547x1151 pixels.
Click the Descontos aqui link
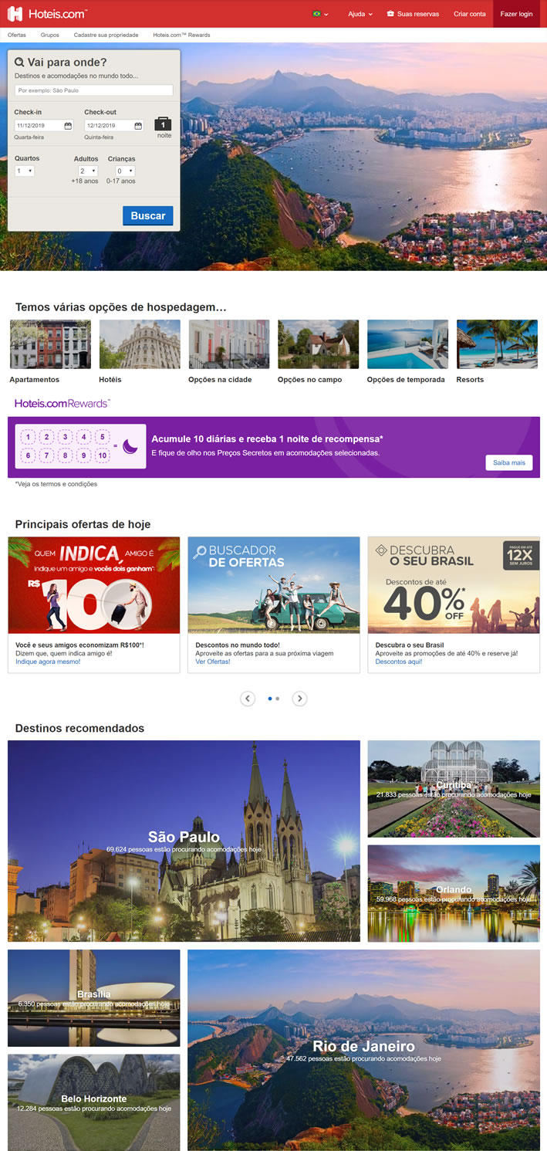pyautogui.click(x=399, y=662)
